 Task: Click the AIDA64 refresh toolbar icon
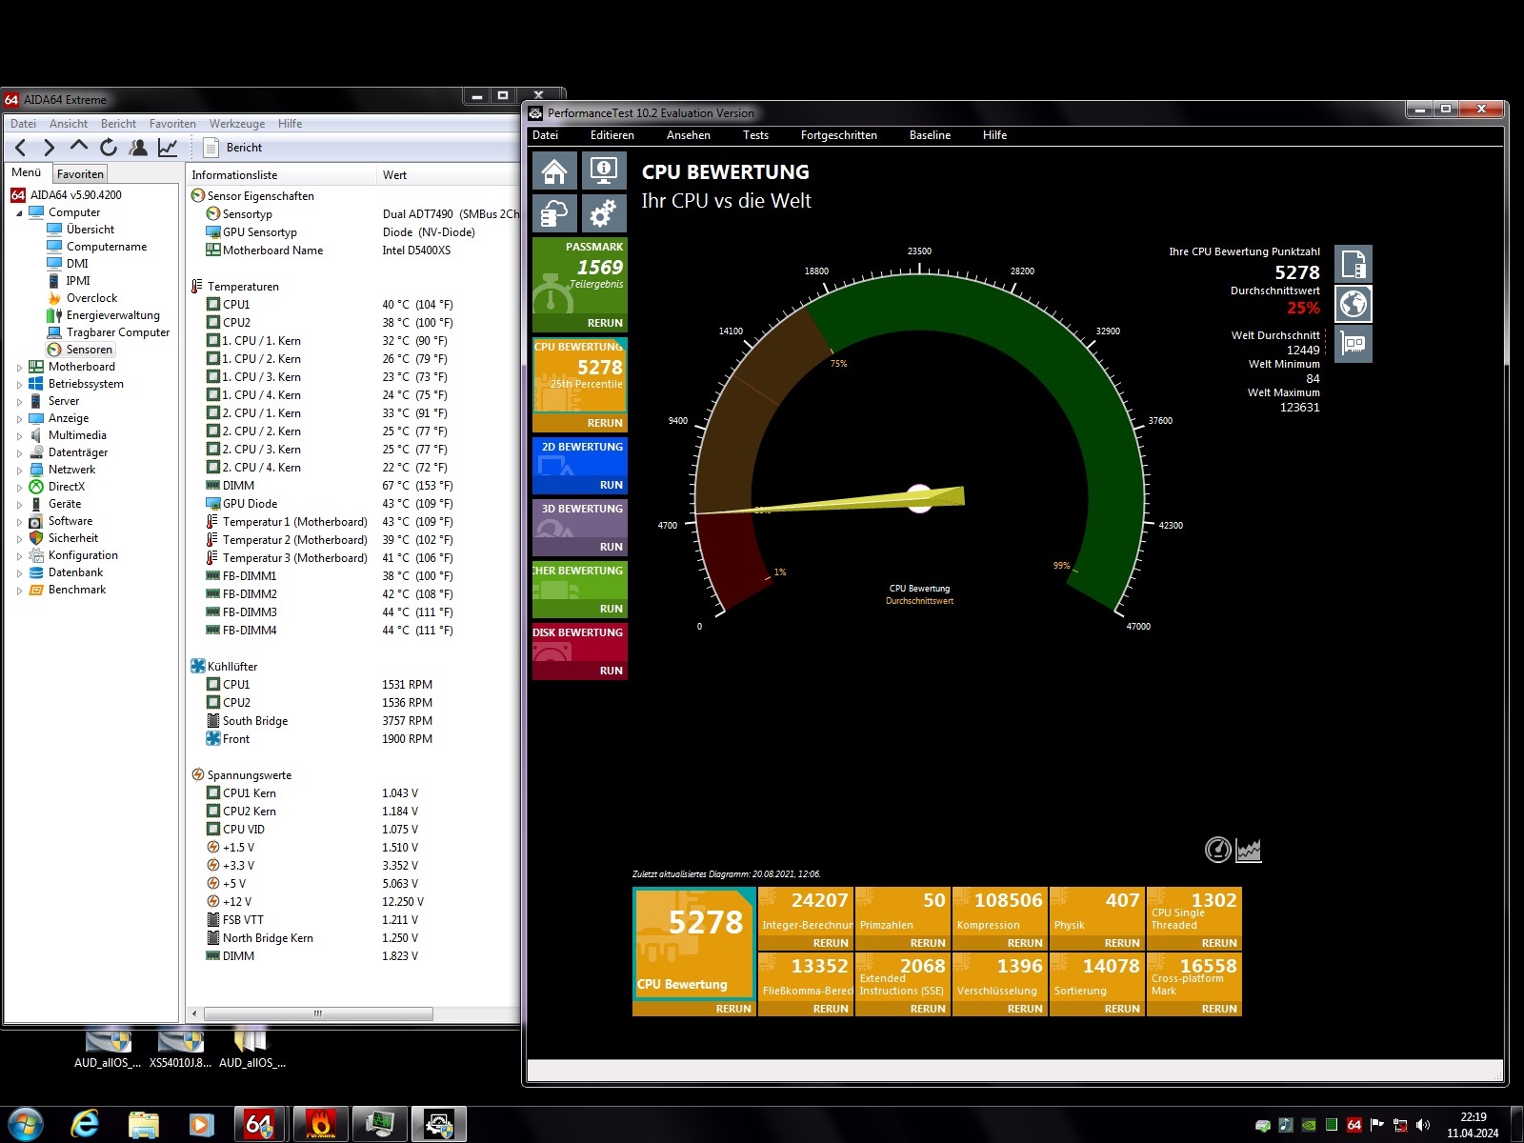coord(109,148)
